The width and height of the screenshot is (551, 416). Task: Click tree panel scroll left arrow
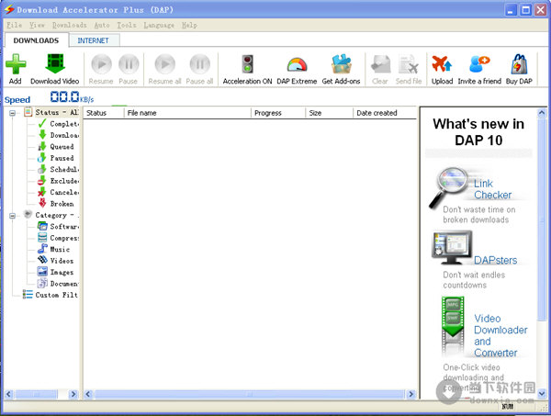9,394
